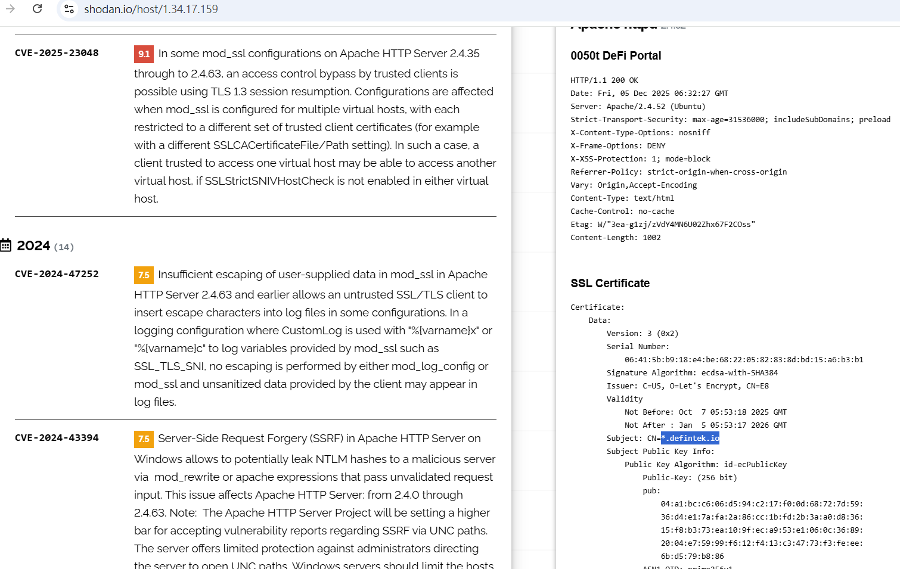900x569 pixels.
Task: Click the "X-Frame-Options: DENY" line
Action: pos(617,146)
